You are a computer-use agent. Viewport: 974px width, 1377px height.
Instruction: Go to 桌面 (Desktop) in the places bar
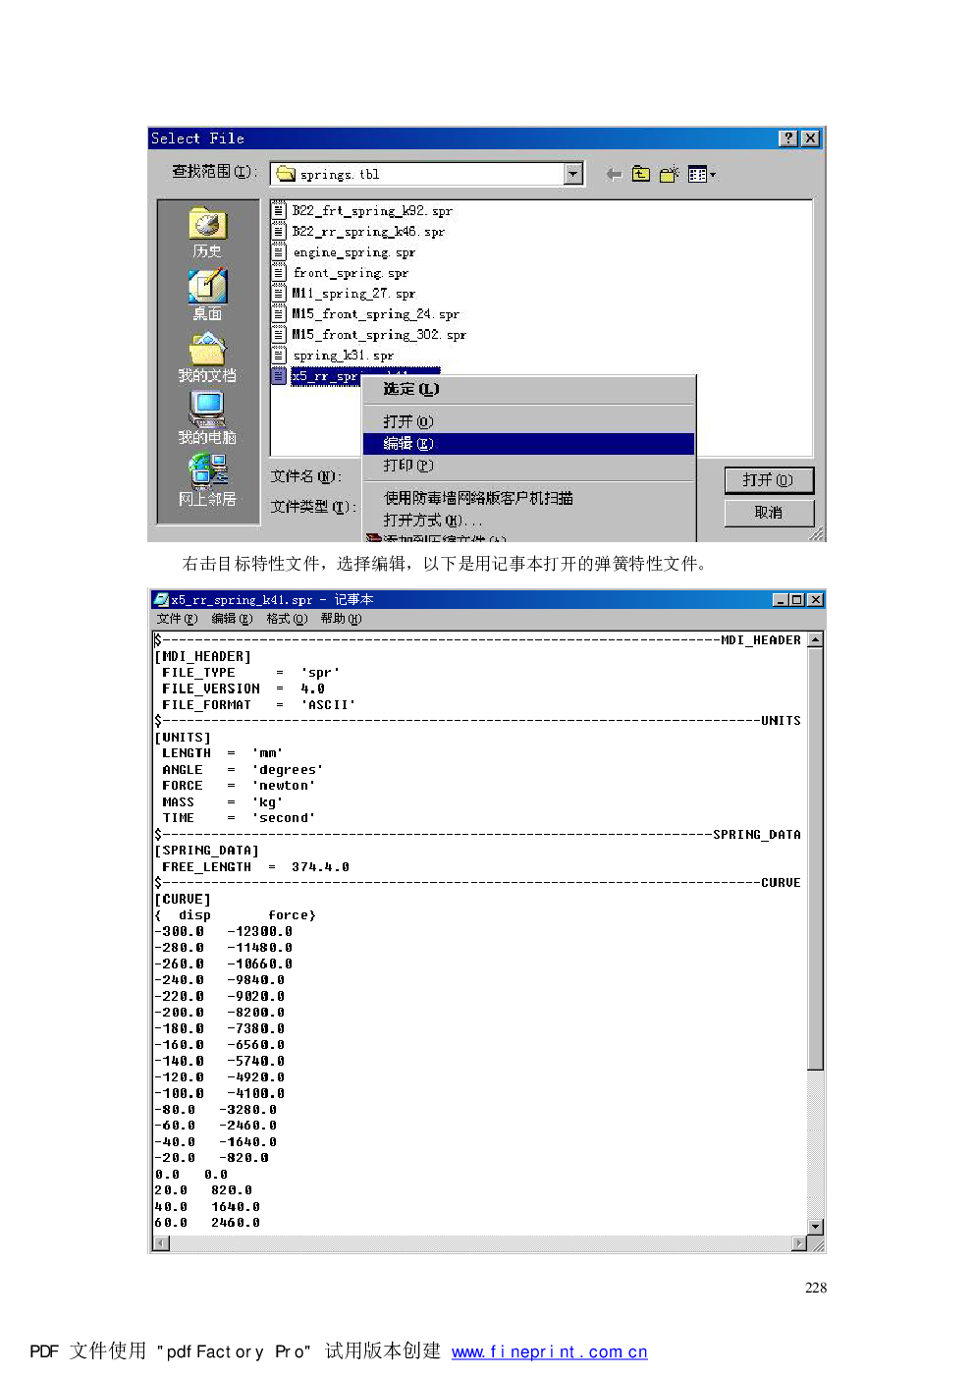coord(207,295)
